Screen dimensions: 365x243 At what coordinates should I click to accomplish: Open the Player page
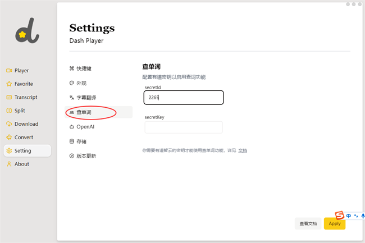click(28, 71)
